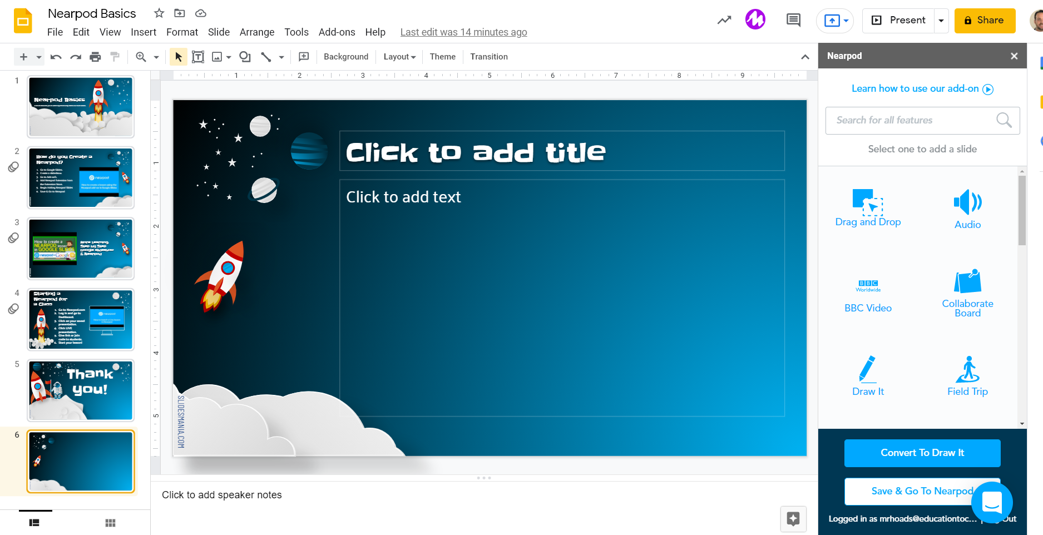Viewport: 1043px width, 535px height.
Task: Open the Edit menu
Action: [x=81, y=32]
